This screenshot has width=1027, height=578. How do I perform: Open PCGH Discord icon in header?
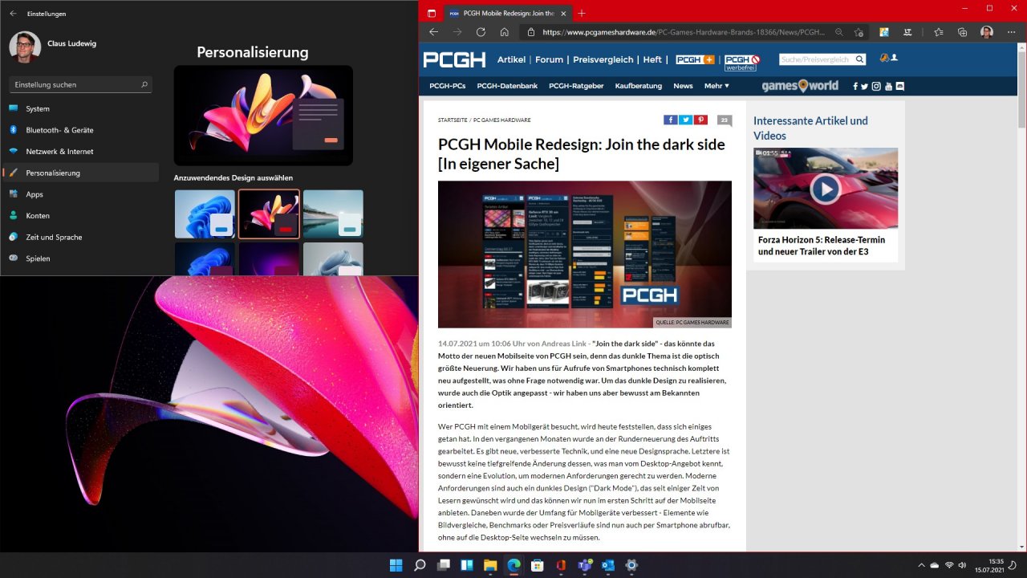(x=900, y=86)
